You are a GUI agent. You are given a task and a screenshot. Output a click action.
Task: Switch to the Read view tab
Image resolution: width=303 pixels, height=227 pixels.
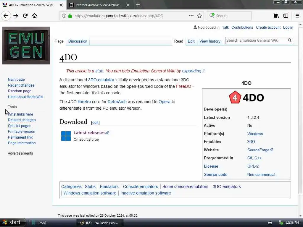tap(178, 41)
